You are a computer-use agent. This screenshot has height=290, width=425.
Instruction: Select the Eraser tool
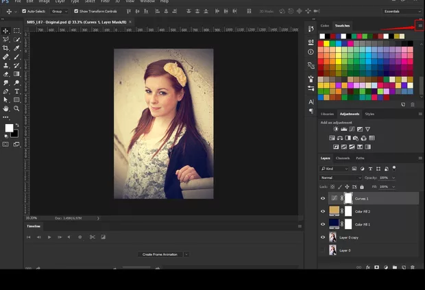[x=6, y=73]
